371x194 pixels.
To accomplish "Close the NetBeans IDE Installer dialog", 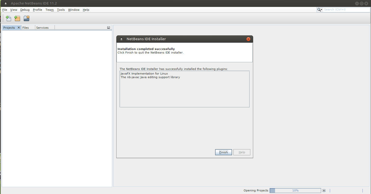I will (x=248, y=39).
